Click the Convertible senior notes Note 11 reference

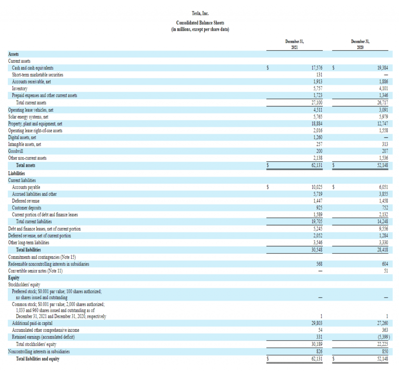pyautogui.click(x=35, y=271)
